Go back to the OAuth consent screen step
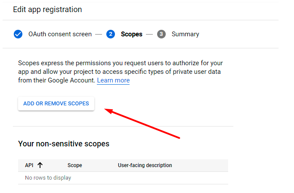Screen dimensions: 294x193 tap(60, 34)
